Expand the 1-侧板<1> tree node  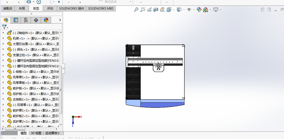click(3, 72)
